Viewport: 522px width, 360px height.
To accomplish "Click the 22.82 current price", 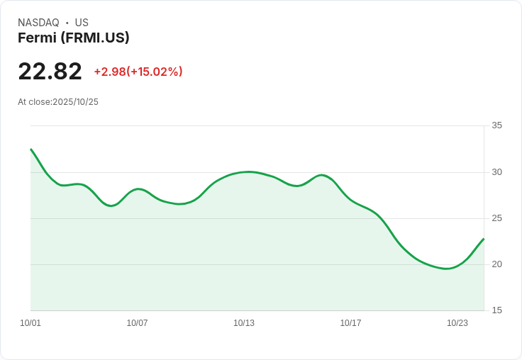I will pyautogui.click(x=50, y=72).
